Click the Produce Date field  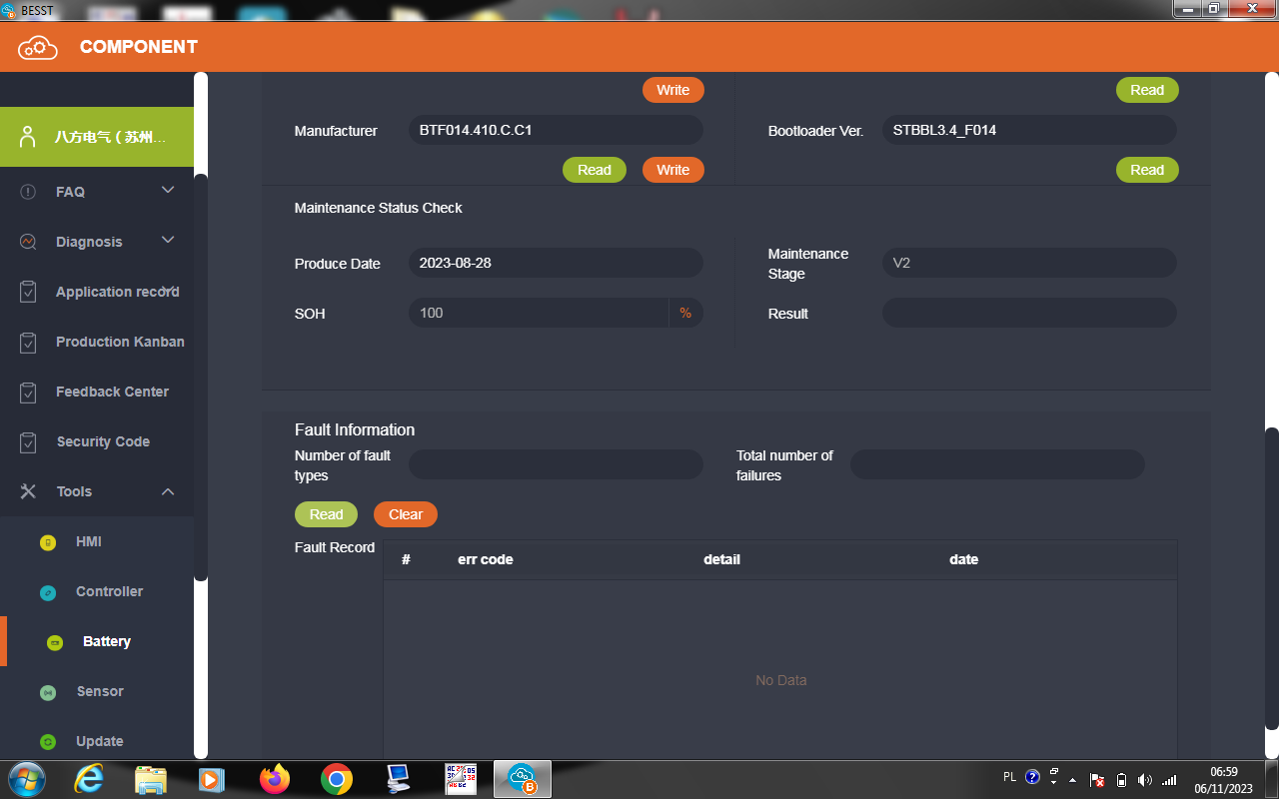point(556,263)
